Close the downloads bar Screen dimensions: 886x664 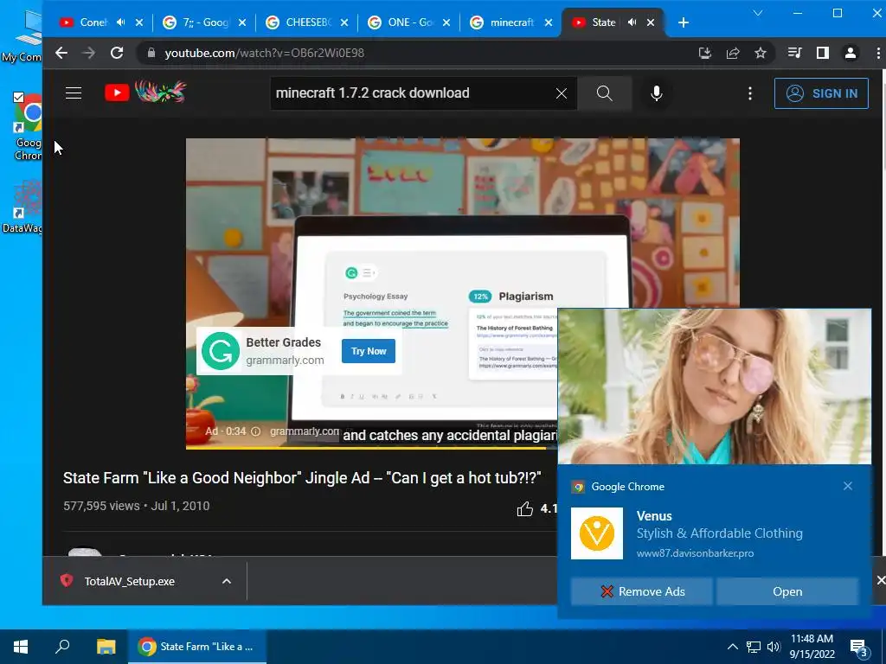[880, 580]
